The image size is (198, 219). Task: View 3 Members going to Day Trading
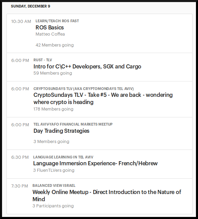[x=51, y=141]
